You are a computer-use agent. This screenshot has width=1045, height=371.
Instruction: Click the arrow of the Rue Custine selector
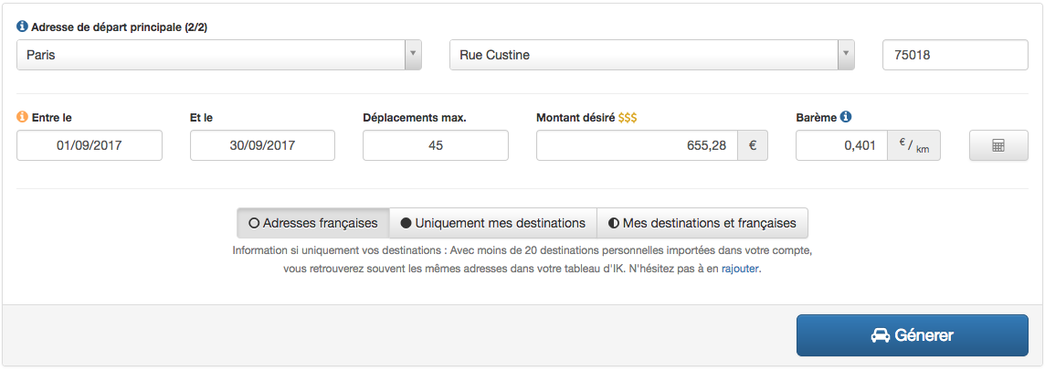pos(846,55)
